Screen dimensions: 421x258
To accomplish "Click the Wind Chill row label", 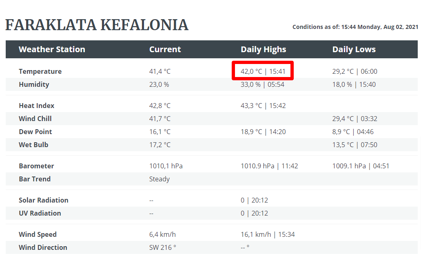I will click(35, 119).
